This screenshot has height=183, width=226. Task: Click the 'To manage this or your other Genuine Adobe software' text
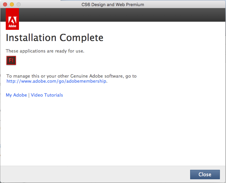pos(65,76)
